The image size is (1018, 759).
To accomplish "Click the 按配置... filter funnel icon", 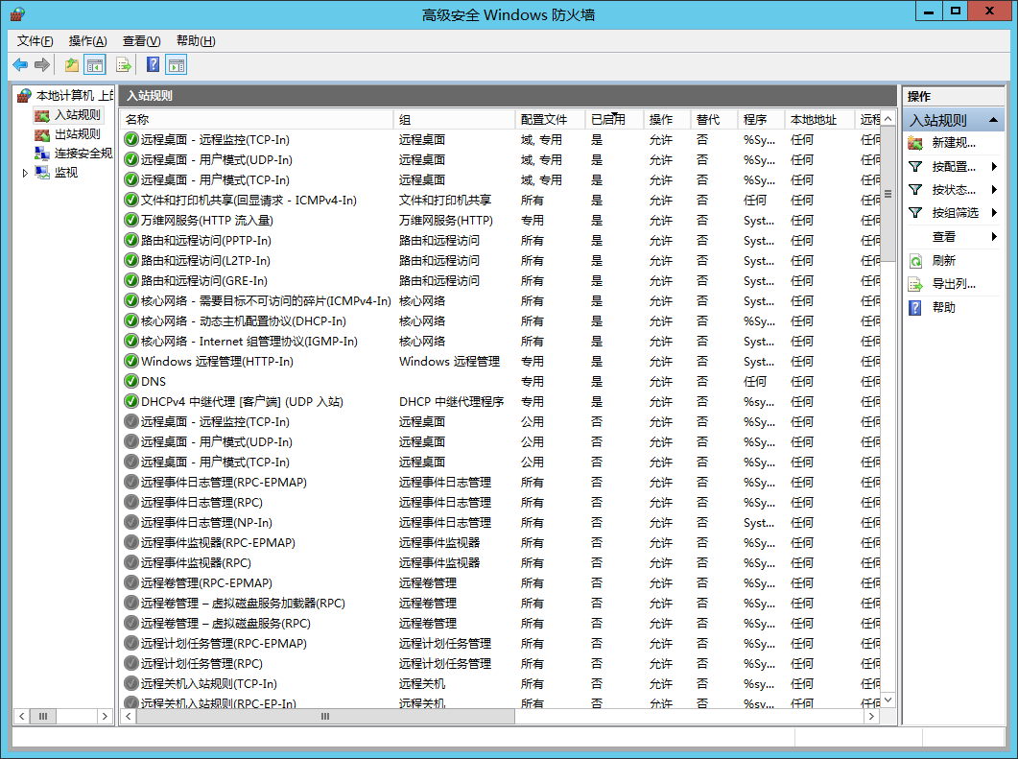I will pos(915,167).
